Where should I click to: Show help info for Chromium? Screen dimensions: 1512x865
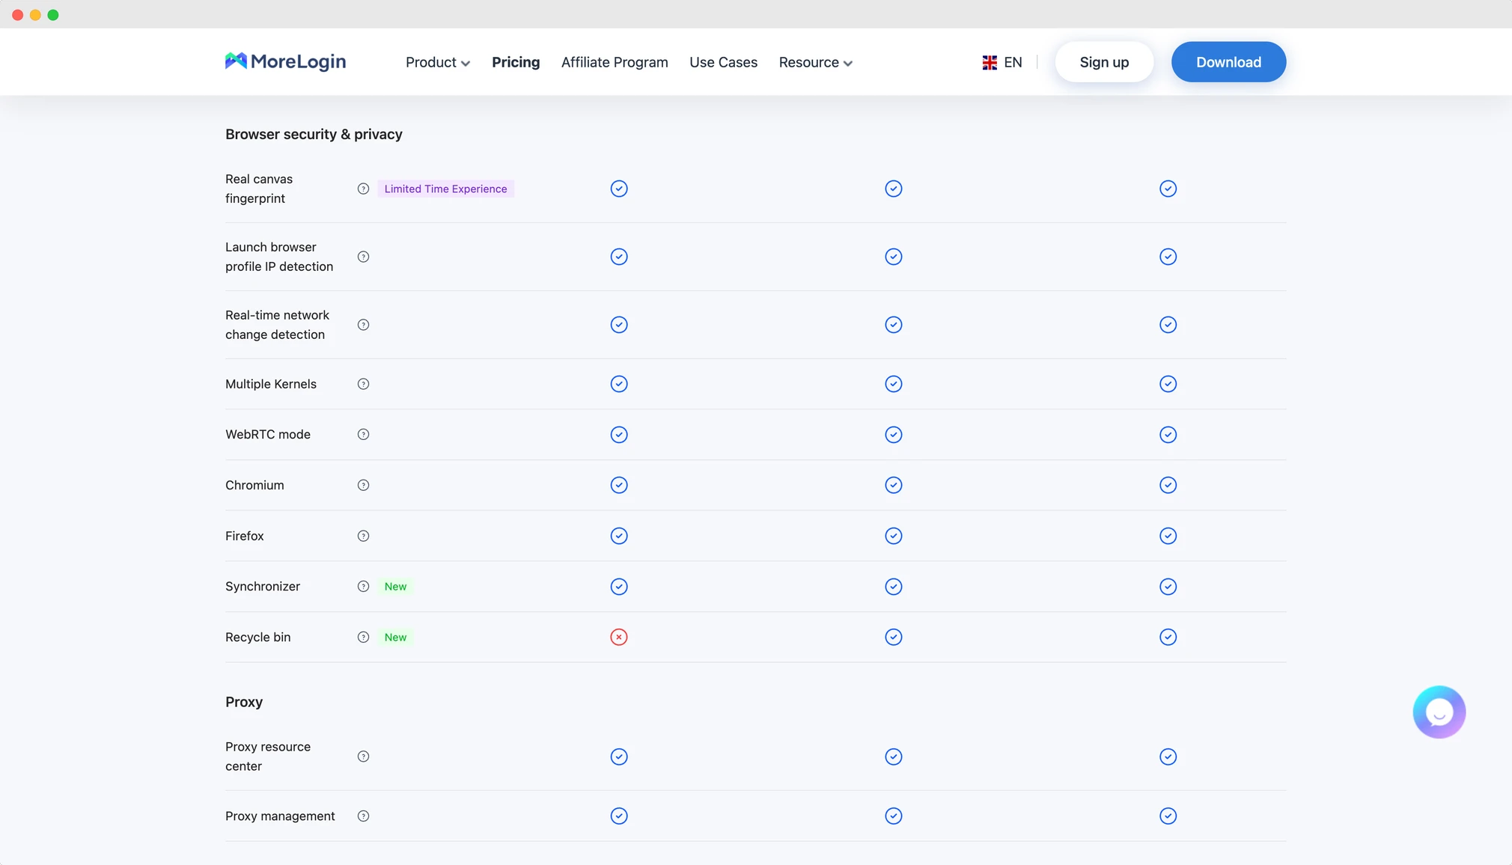(363, 485)
